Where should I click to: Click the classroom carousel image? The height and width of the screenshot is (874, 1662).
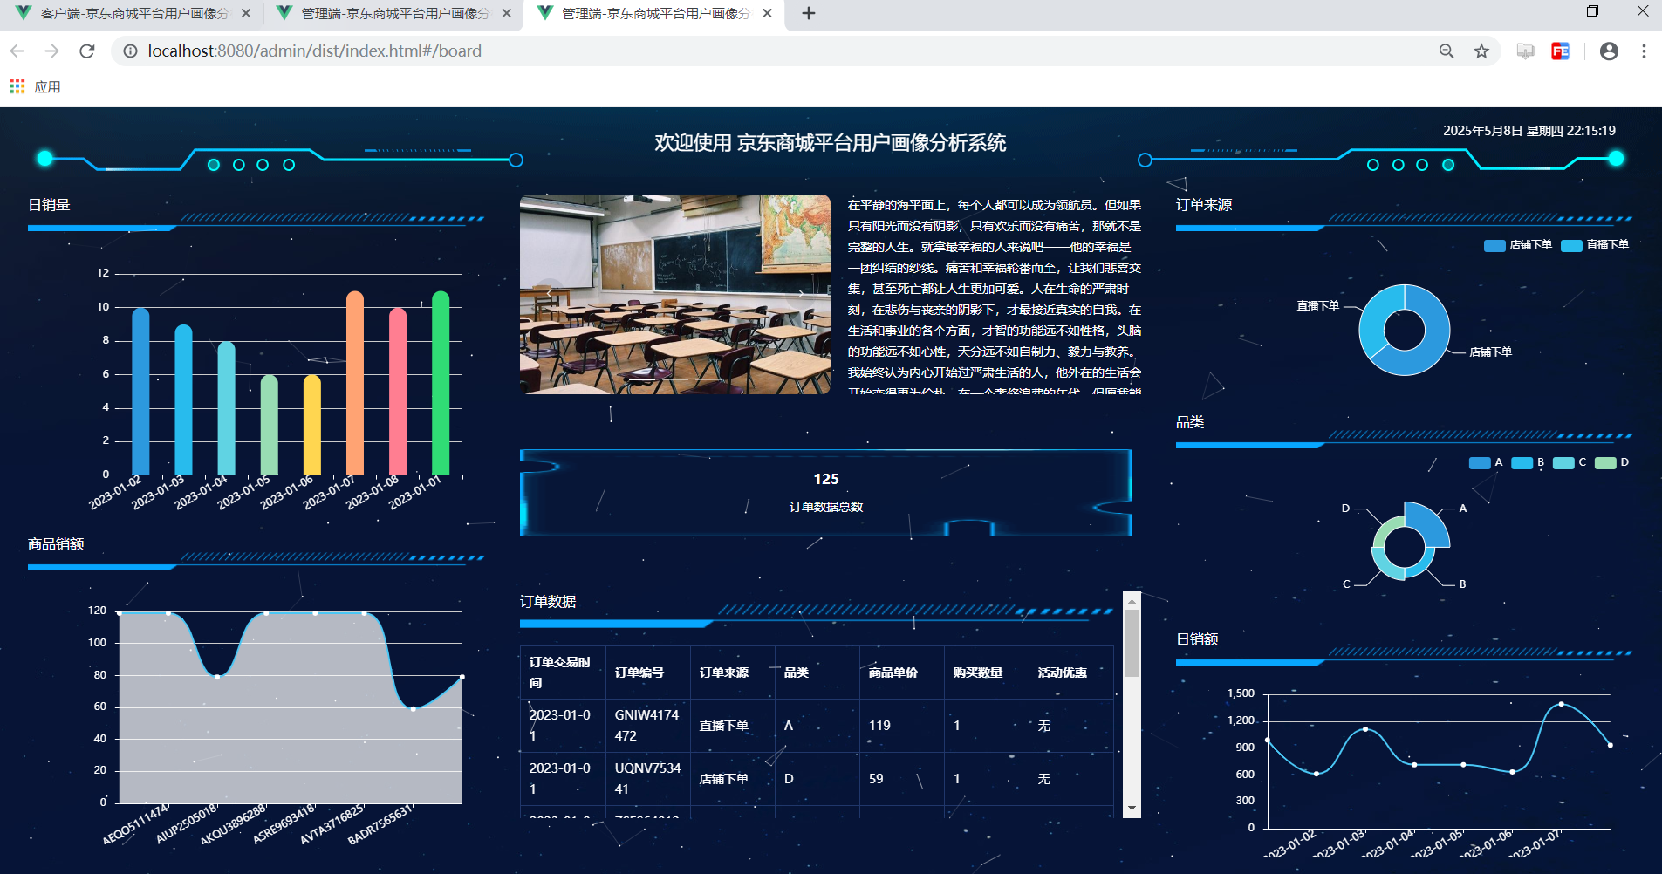pos(675,294)
